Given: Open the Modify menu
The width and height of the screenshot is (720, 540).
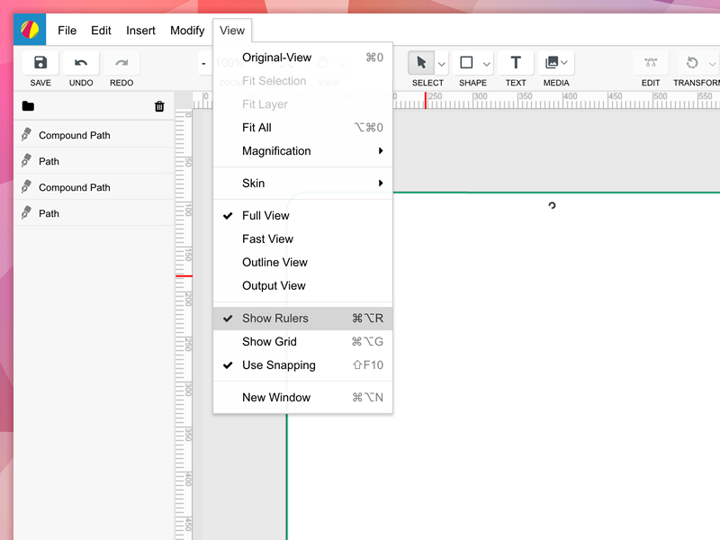Looking at the screenshot, I should (186, 30).
